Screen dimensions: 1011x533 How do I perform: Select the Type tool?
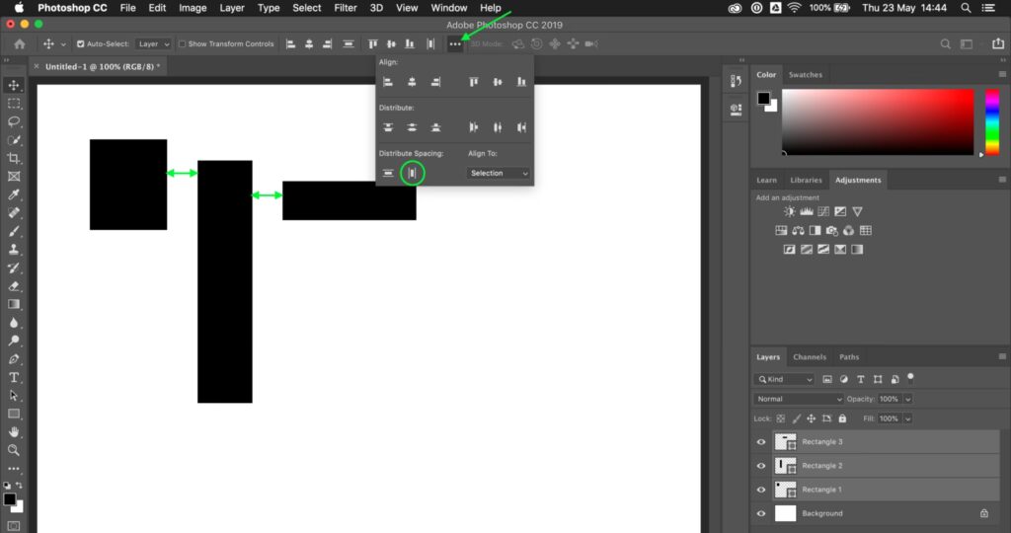pyautogui.click(x=14, y=377)
